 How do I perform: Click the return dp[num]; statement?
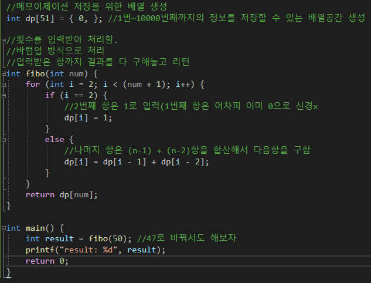point(62,195)
